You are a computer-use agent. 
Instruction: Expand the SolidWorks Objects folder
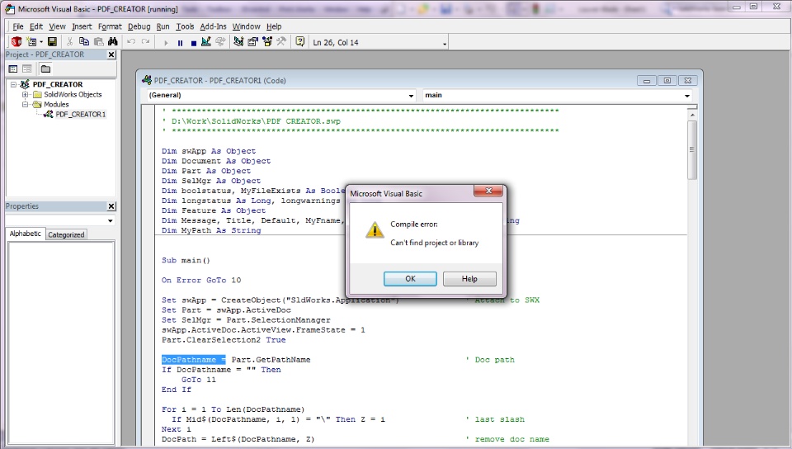click(25, 94)
